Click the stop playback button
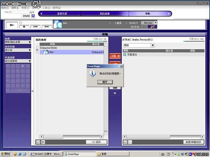The width and height of the screenshot is (210, 157). (24, 26)
